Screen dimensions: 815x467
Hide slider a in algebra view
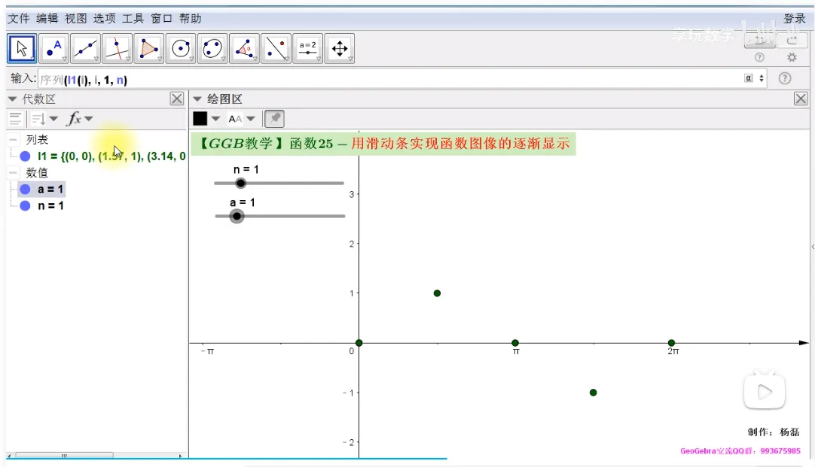25,190
